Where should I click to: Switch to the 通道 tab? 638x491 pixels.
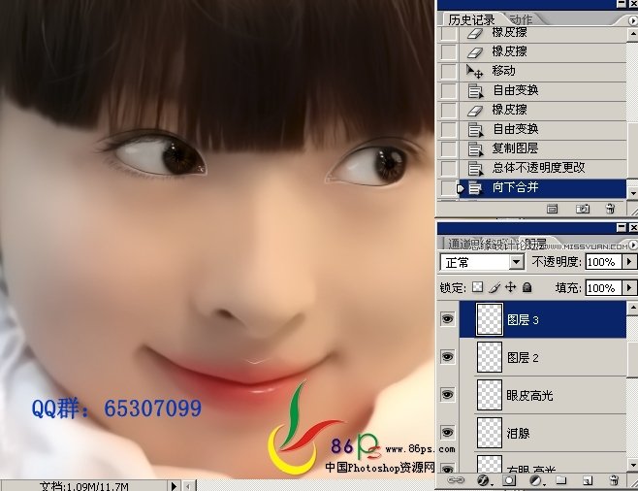click(460, 244)
